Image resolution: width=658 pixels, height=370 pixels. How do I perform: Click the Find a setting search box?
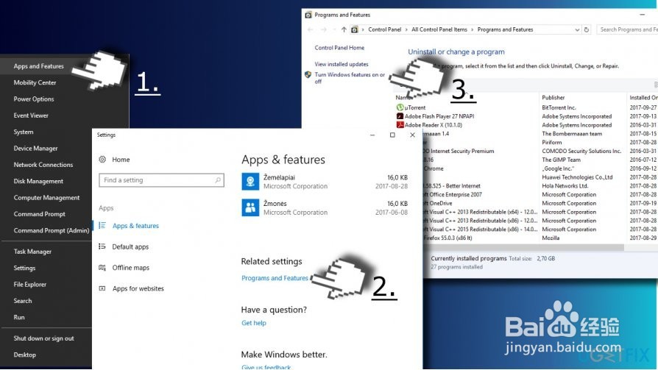161,180
